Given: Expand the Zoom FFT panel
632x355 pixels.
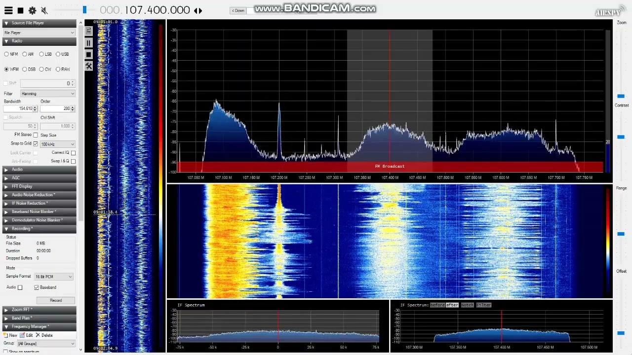Looking at the screenshot, I should click(39, 310).
